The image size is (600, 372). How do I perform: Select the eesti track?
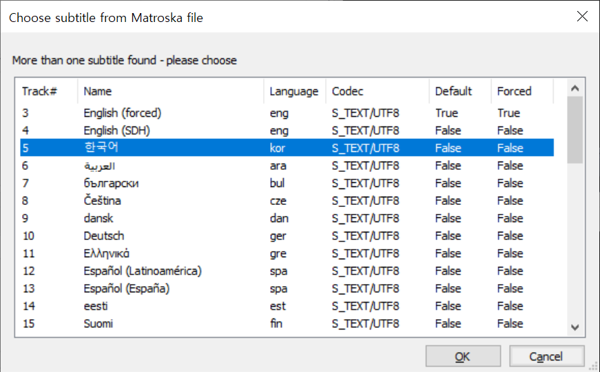click(x=287, y=306)
